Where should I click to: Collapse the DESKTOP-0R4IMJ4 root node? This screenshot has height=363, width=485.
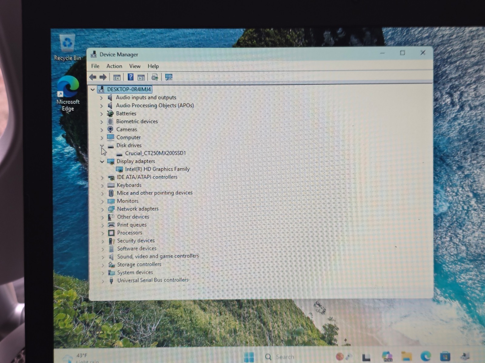pyautogui.click(x=93, y=90)
